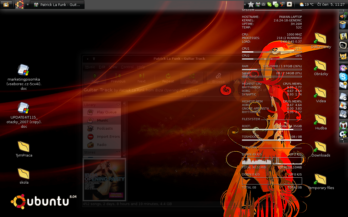The width and height of the screenshot is (348, 217).
Task: Open the Ubuntu main menu in top panel
Action: tap(19, 4)
